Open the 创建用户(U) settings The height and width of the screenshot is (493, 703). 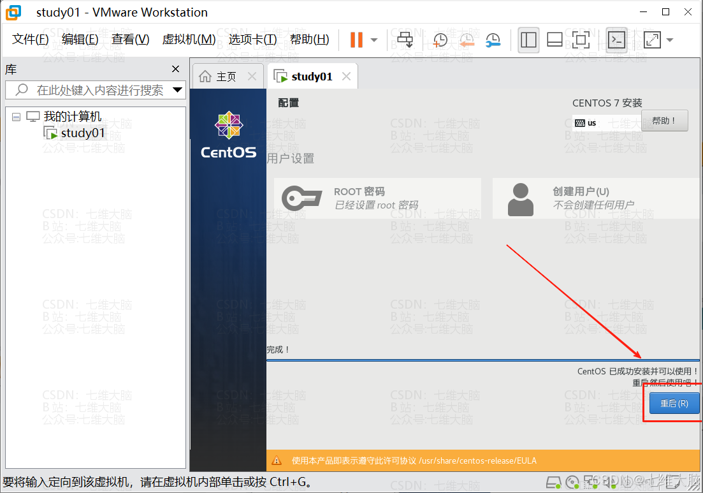(x=596, y=198)
